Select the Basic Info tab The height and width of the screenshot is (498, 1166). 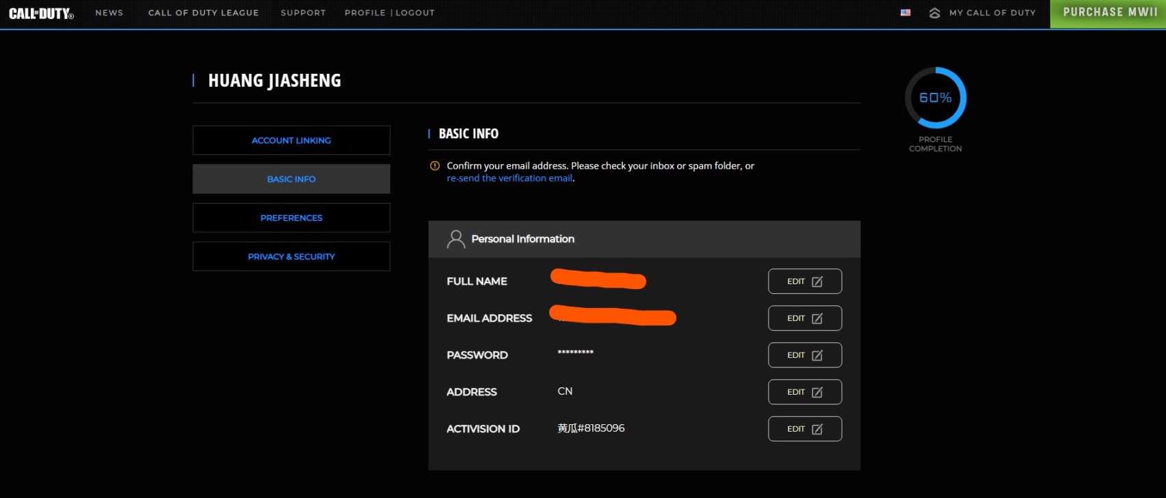point(291,179)
